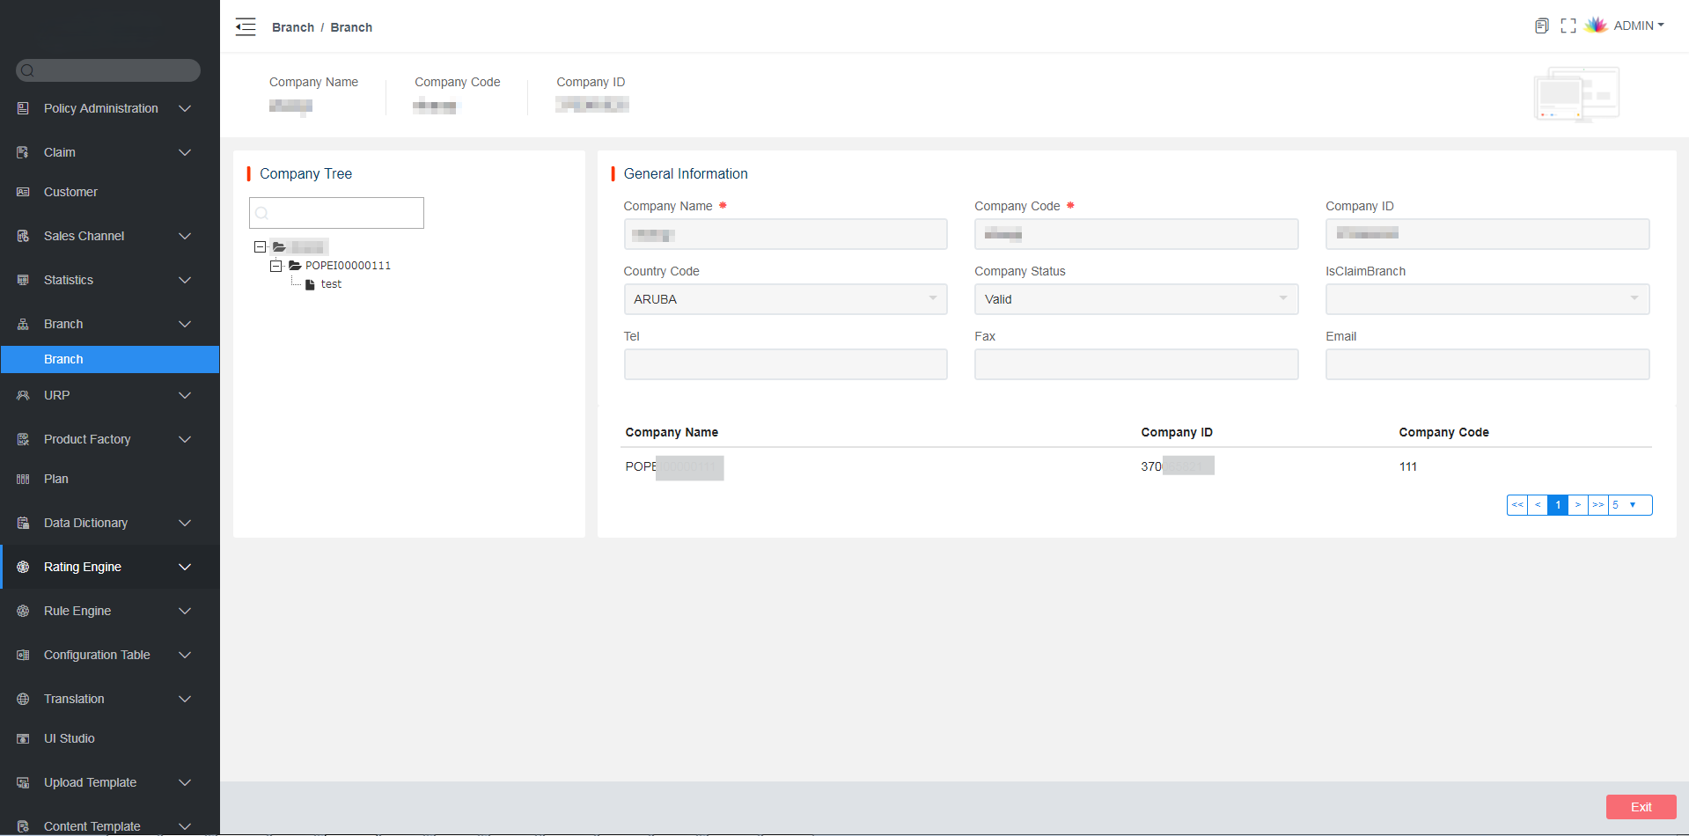The image size is (1689, 836).
Task: Click the Plan icon in sidebar
Action: point(24,479)
